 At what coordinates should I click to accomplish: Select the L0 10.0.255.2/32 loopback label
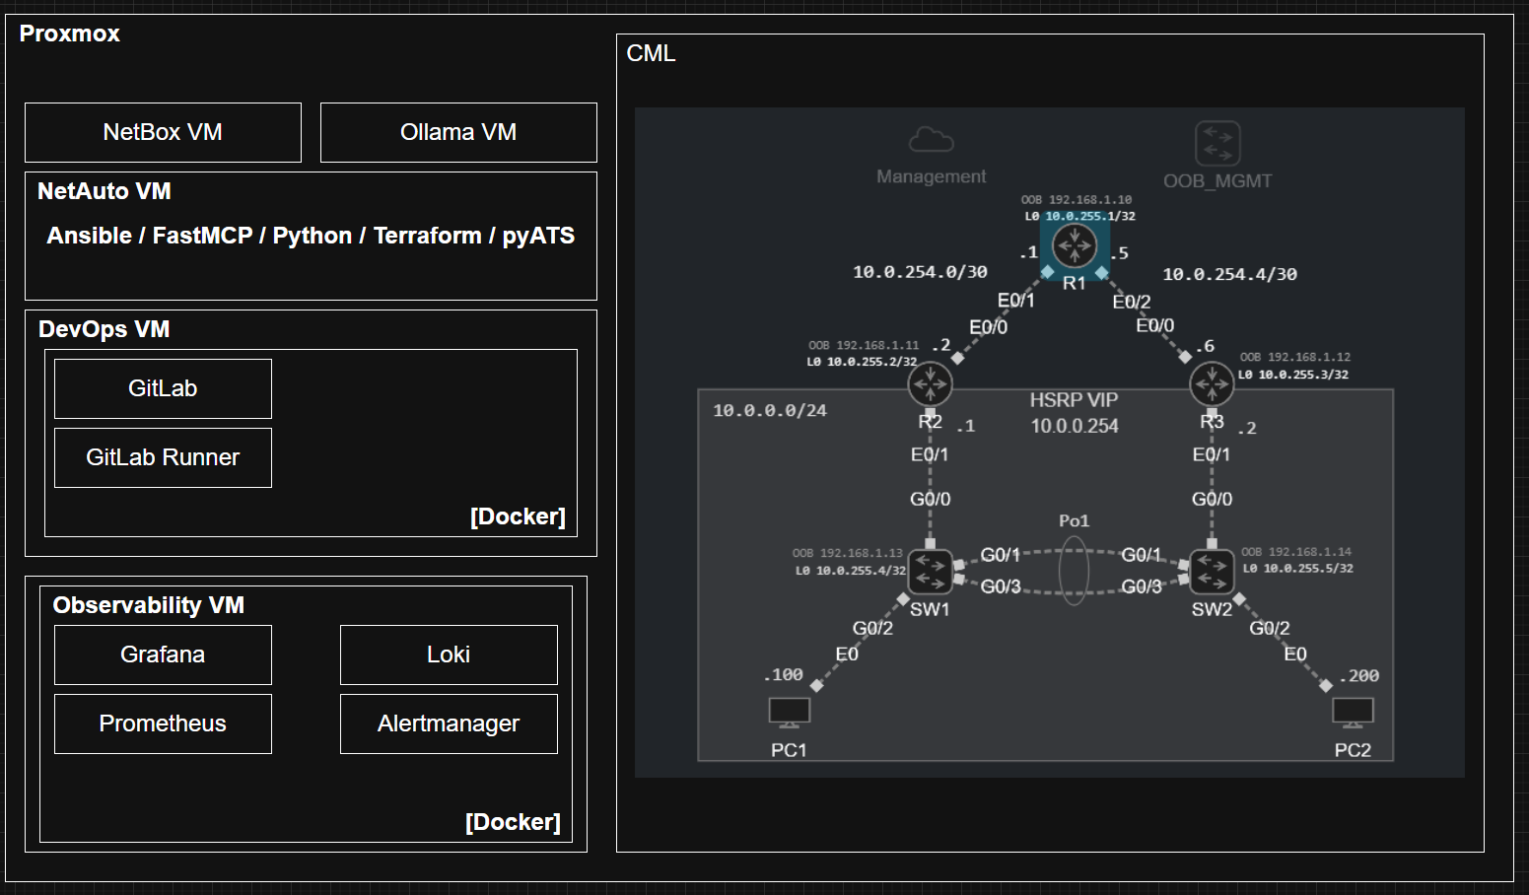[862, 362]
